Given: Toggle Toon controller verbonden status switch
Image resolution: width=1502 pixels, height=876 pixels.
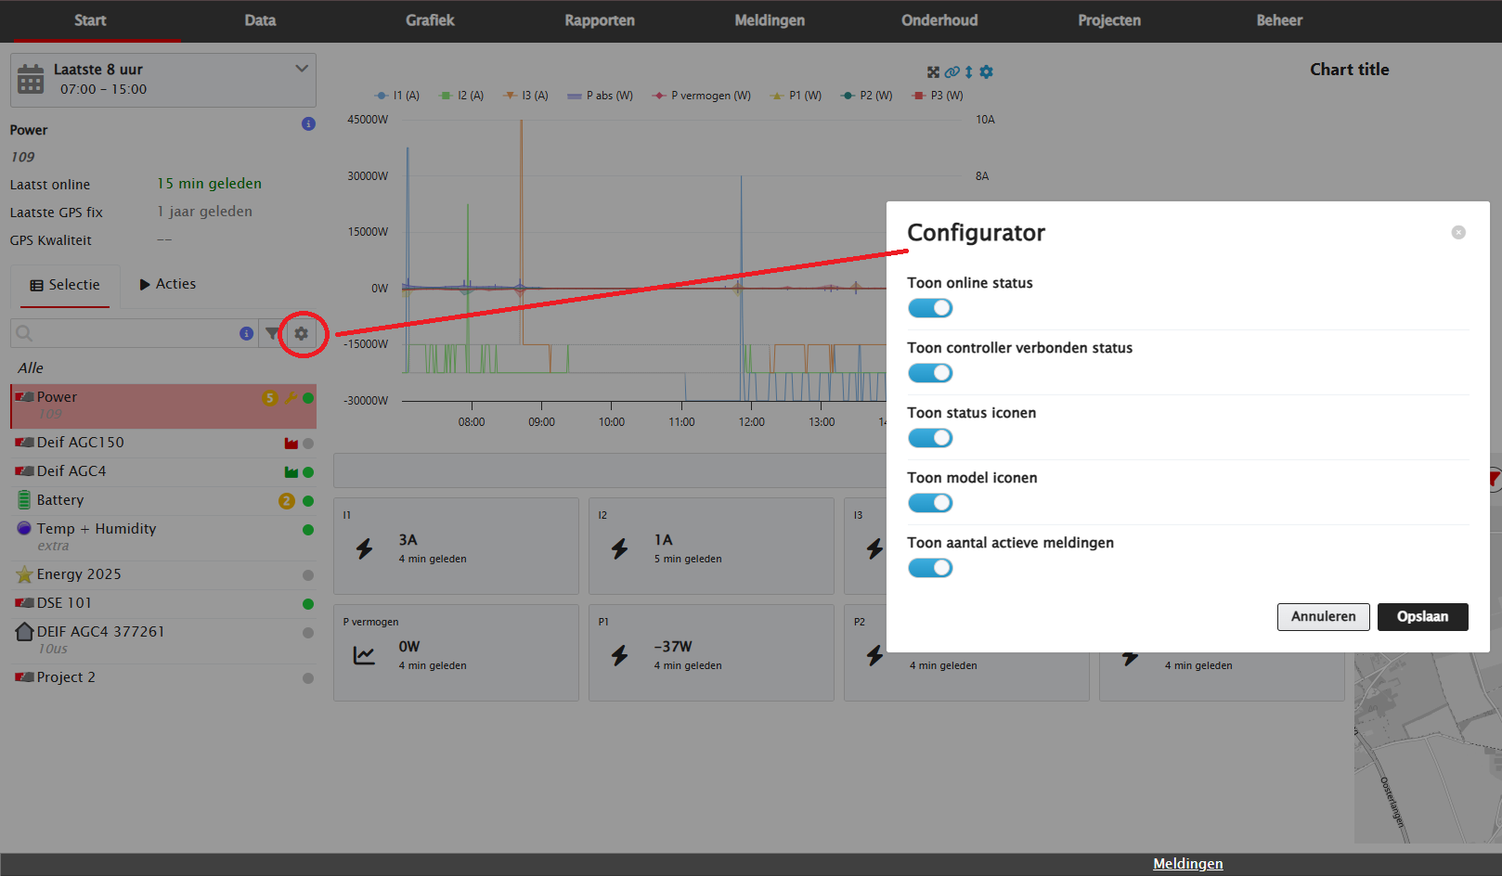Looking at the screenshot, I should tap(930, 373).
